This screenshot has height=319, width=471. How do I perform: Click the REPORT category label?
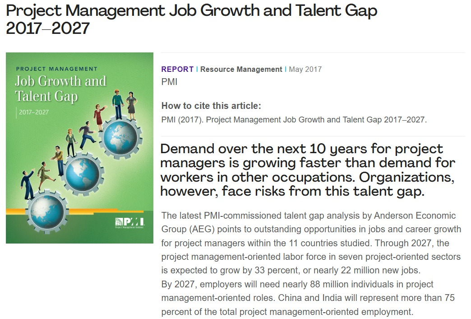[x=177, y=69]
